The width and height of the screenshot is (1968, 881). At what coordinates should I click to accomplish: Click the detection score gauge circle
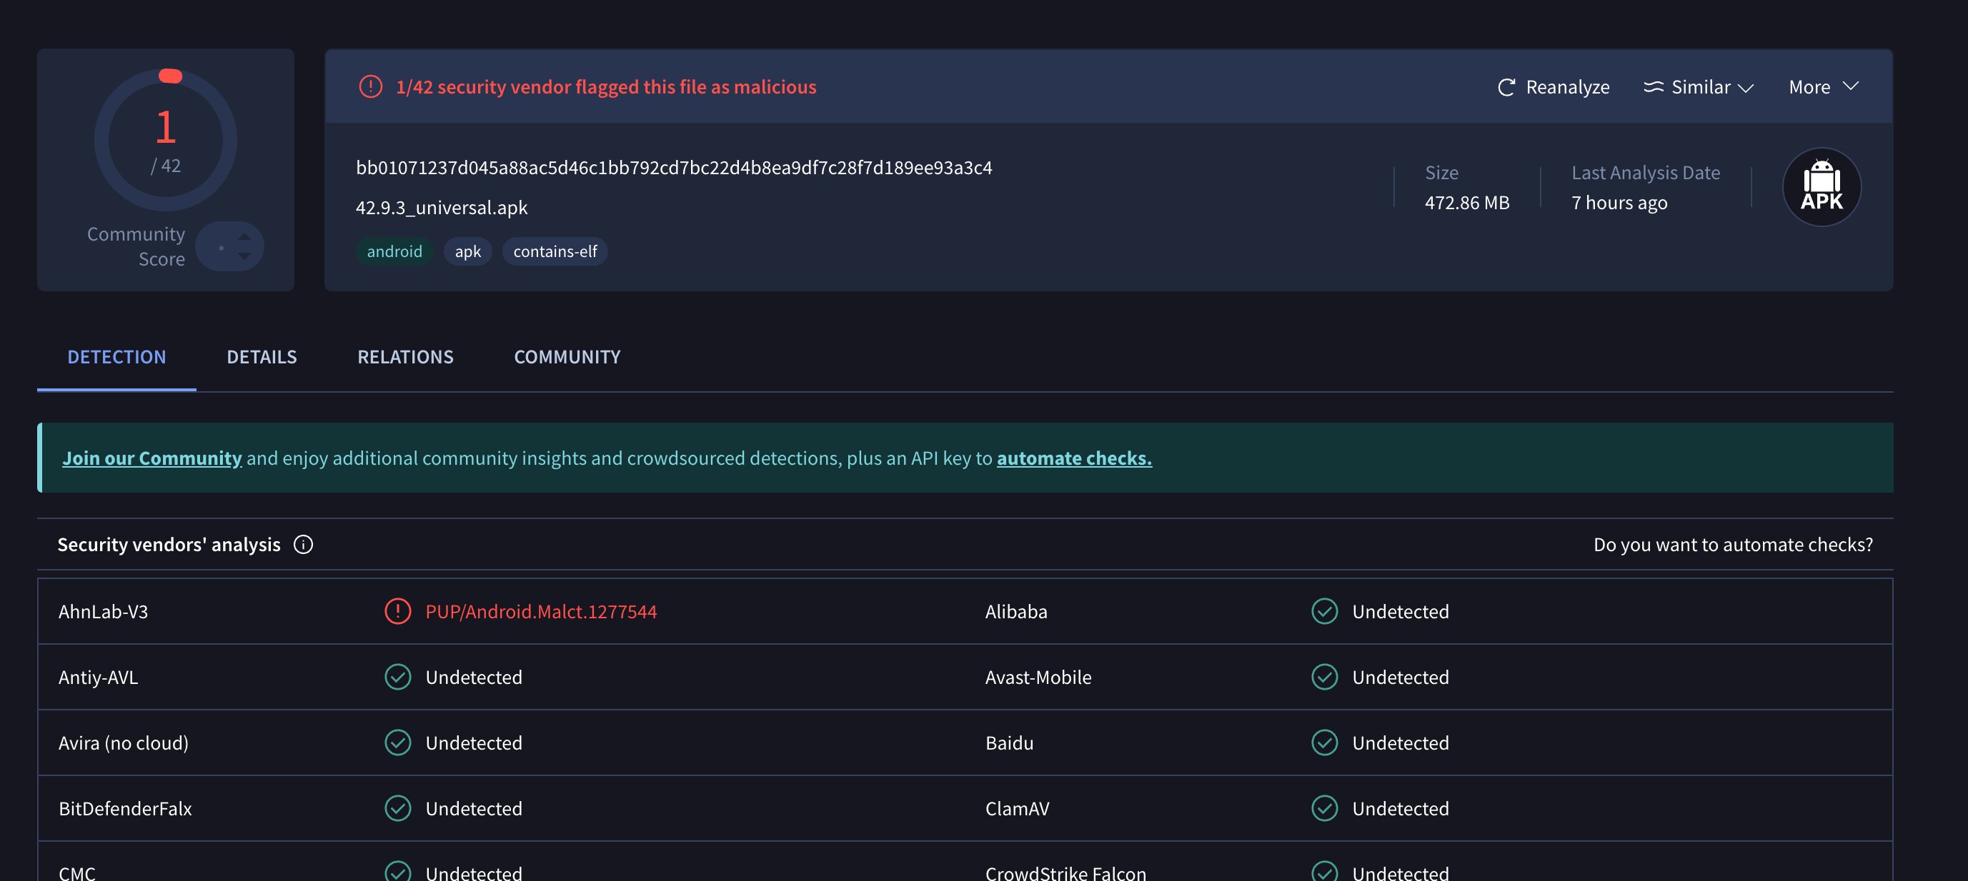click(x=166, y=141)
